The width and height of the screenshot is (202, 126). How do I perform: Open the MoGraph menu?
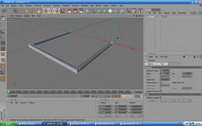tap(85, 6)
